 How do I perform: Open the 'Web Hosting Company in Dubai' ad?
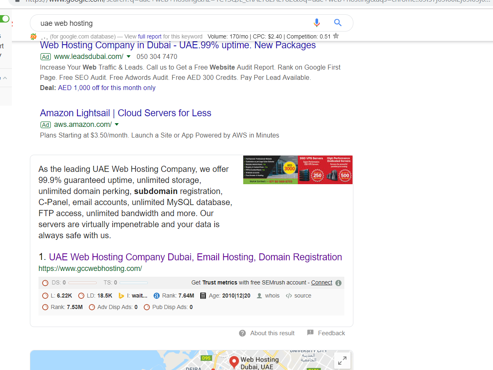pyautogui.click(x=178, y=45)
